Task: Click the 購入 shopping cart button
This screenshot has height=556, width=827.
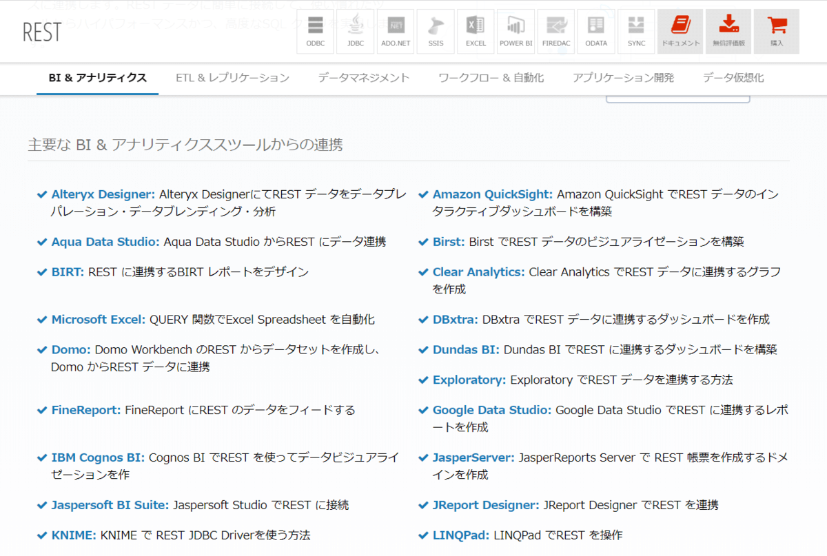Action: coord(777,32)
